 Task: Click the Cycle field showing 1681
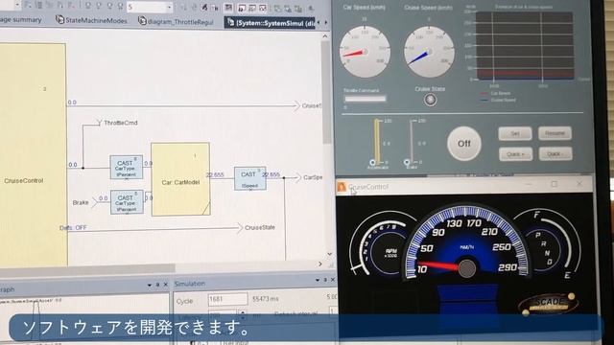(227, 299)
